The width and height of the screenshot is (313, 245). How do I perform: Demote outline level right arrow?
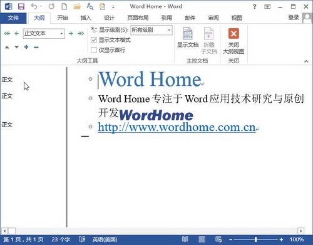[x=71, y=33]
